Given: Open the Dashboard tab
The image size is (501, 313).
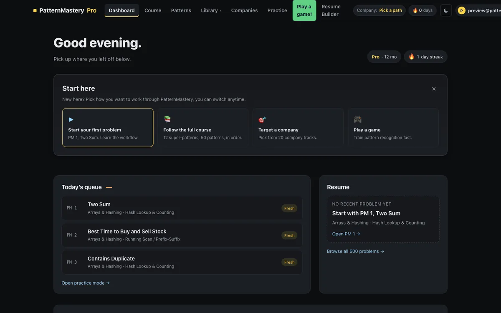Looking at the screenshot, I should (121, 10).
